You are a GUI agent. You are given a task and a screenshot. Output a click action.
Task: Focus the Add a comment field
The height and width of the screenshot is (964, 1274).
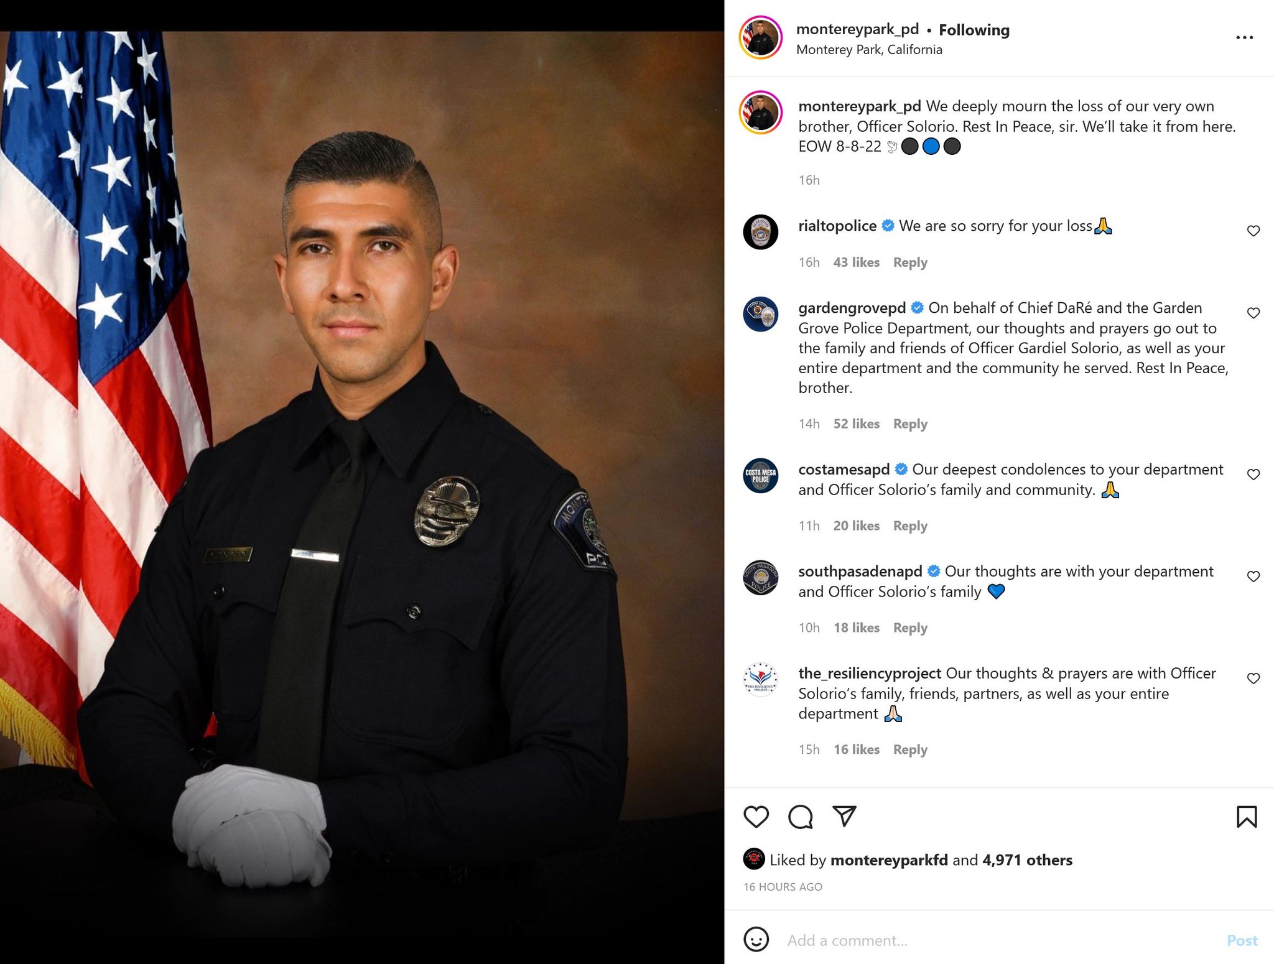click(1002, 940)
